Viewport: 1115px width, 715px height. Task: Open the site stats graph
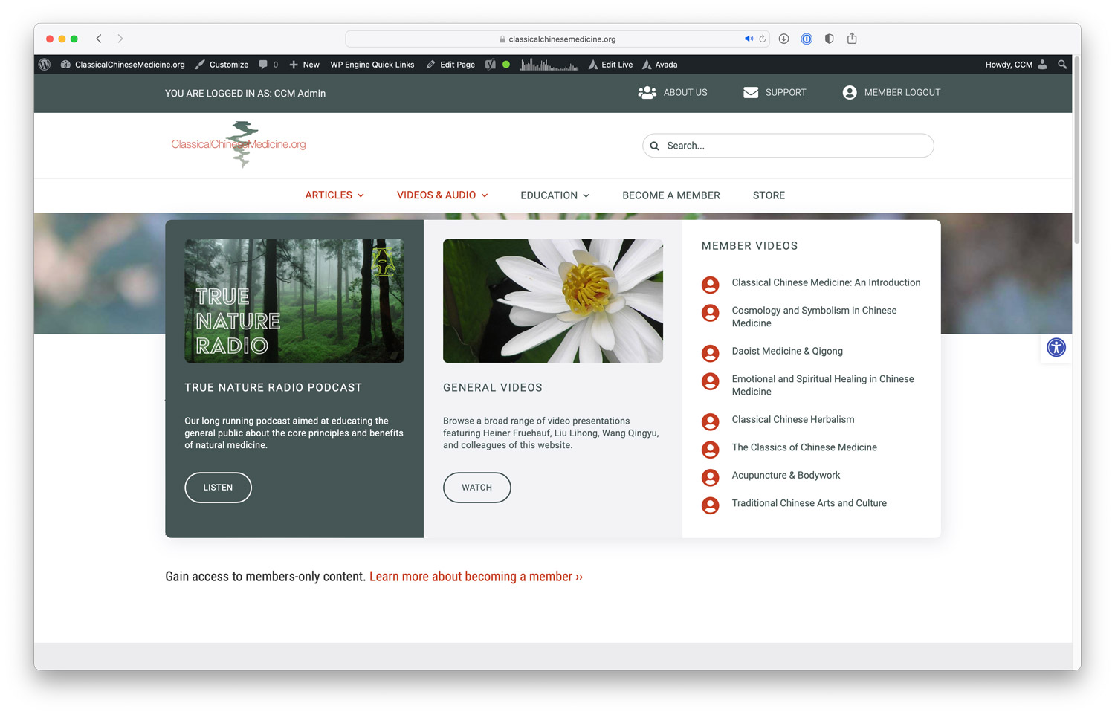coord(549,65)
